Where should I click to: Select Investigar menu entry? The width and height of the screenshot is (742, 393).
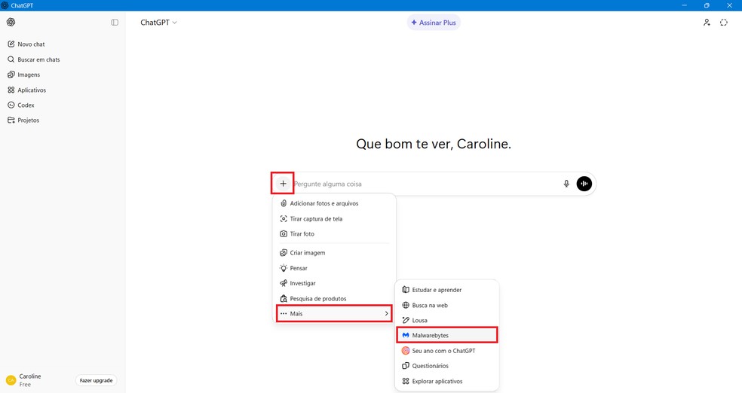point(334,283)
